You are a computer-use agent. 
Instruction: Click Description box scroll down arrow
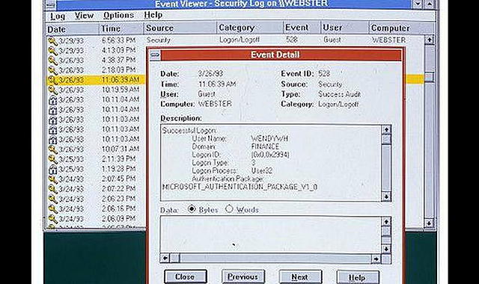click(x=386, y=197)
